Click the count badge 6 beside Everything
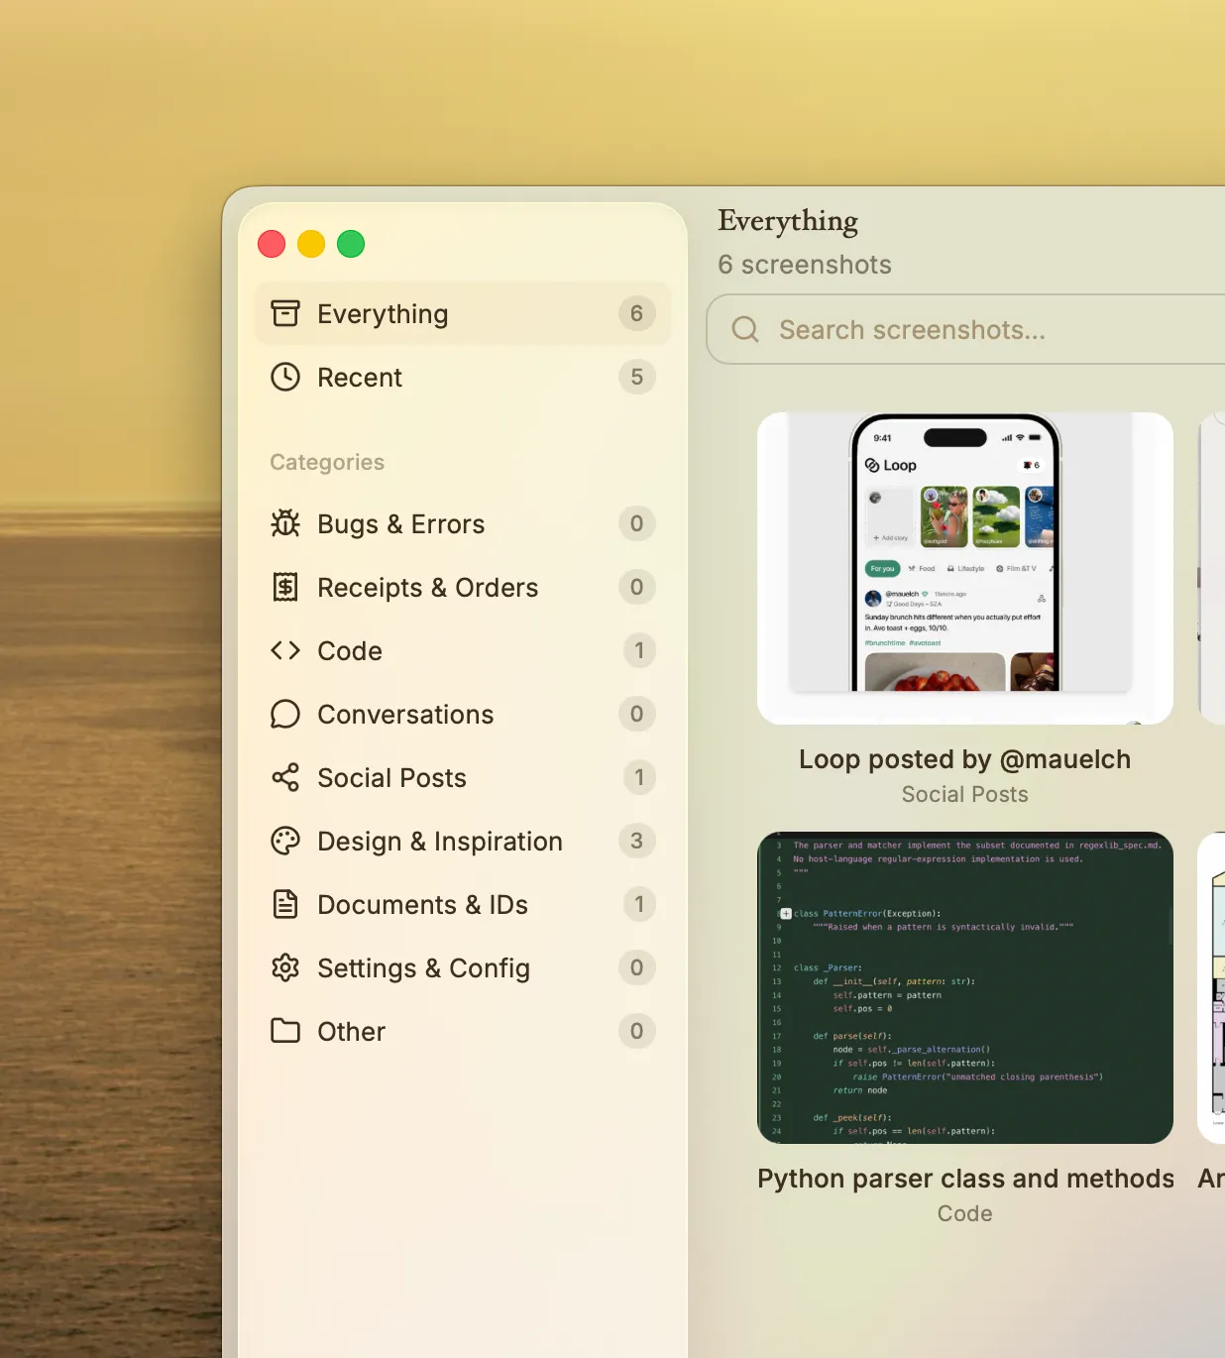The image size is (1225, 1358). pyautogui.click(x=637, y=313)
